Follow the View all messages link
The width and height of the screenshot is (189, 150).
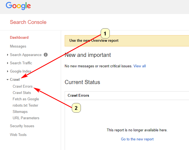point(139,66)
